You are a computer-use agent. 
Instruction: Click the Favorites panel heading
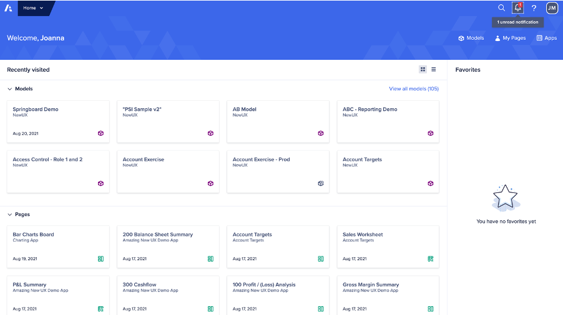pos(468,70)
